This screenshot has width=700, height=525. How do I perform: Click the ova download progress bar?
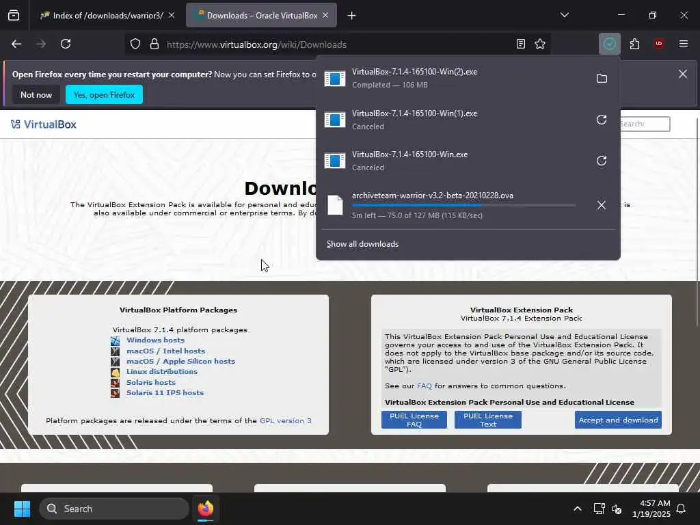point(463,205)
